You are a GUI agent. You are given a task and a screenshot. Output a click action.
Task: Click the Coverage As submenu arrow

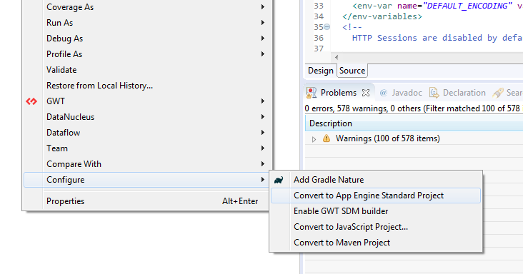click(x=263, y=7)
